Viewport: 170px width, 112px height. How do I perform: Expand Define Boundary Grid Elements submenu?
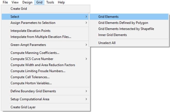(x=33, y=91)
